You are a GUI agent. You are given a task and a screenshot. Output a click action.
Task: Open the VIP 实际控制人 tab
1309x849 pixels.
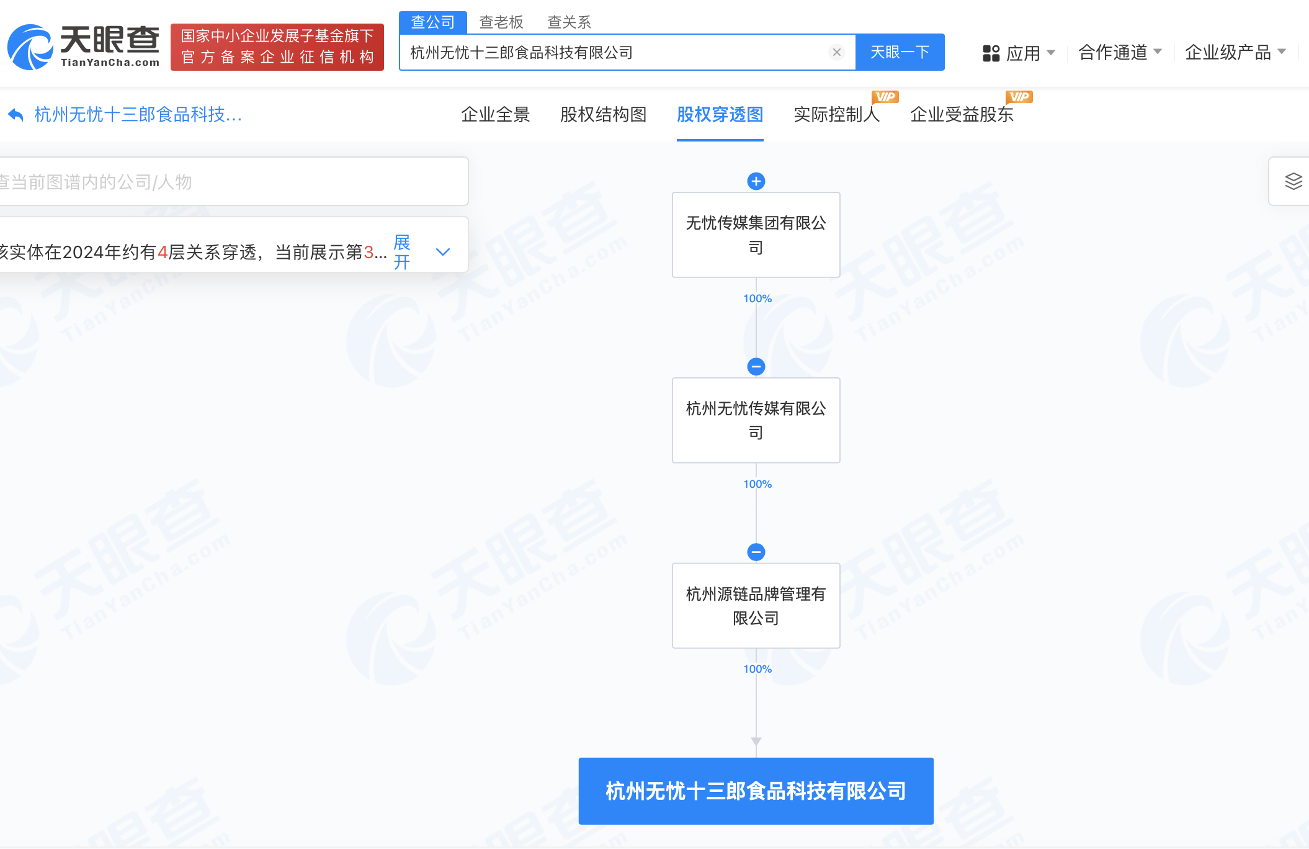836,115
